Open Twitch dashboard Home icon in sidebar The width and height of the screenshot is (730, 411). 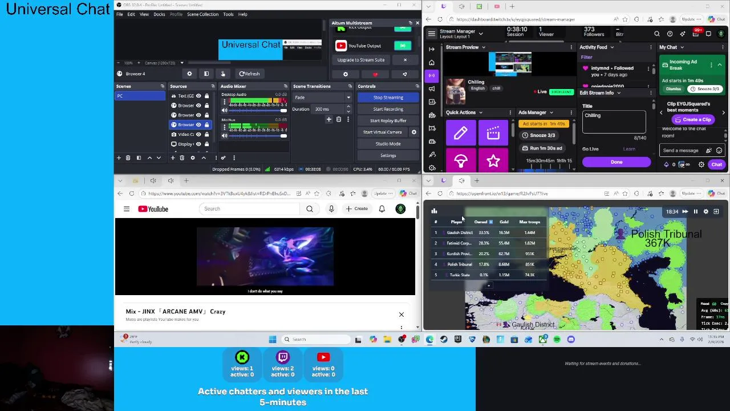[432, 62]
